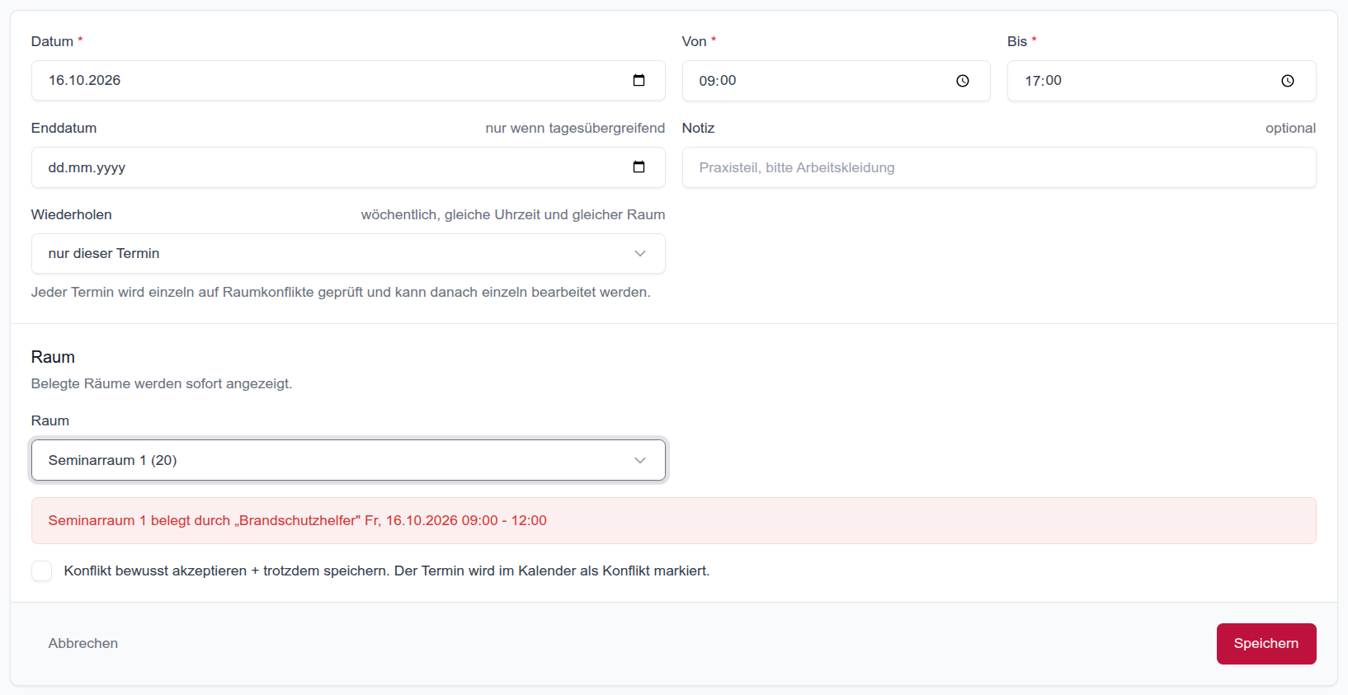Open the Seminarraum 1 (20) room selector
Image resolution: width=1348 pixels, height=695 pixels.
pyautogui.click(x=348, y=460)
